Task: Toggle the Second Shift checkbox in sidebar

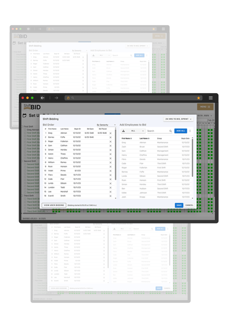Action: (23, 161)
